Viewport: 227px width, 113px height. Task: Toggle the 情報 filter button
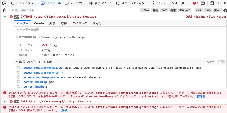pyautogui.click(x=173, y=10)
